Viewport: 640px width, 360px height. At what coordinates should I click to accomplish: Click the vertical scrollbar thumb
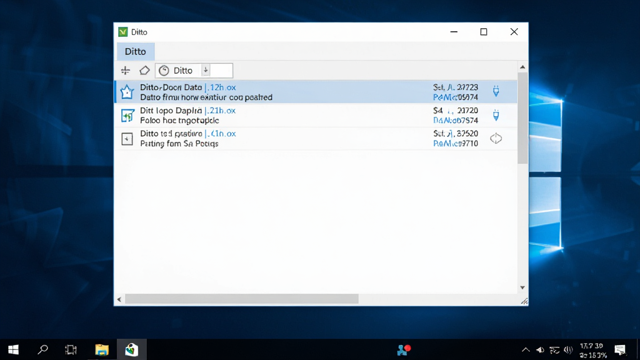pos(522,118)
